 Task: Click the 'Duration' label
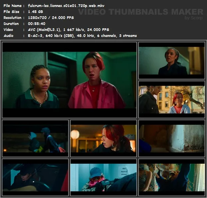coord(11,24)
